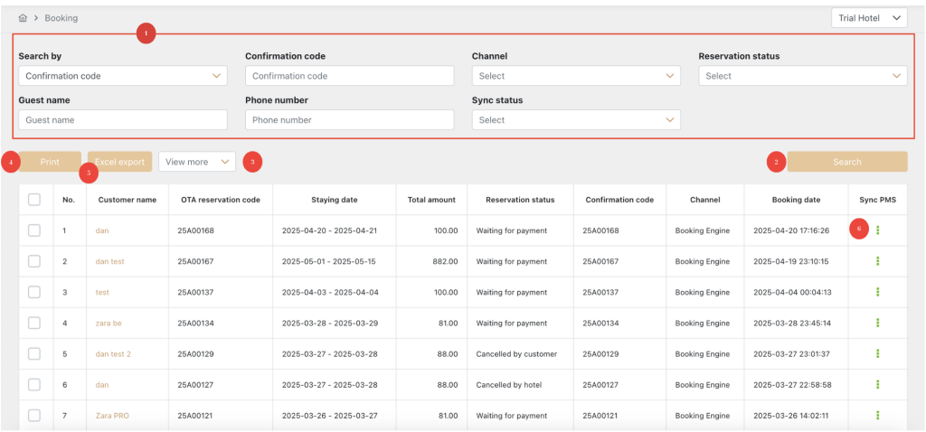Expand the View more dropdown
This screenshot has height=432, width=926.
click(196, 162)
